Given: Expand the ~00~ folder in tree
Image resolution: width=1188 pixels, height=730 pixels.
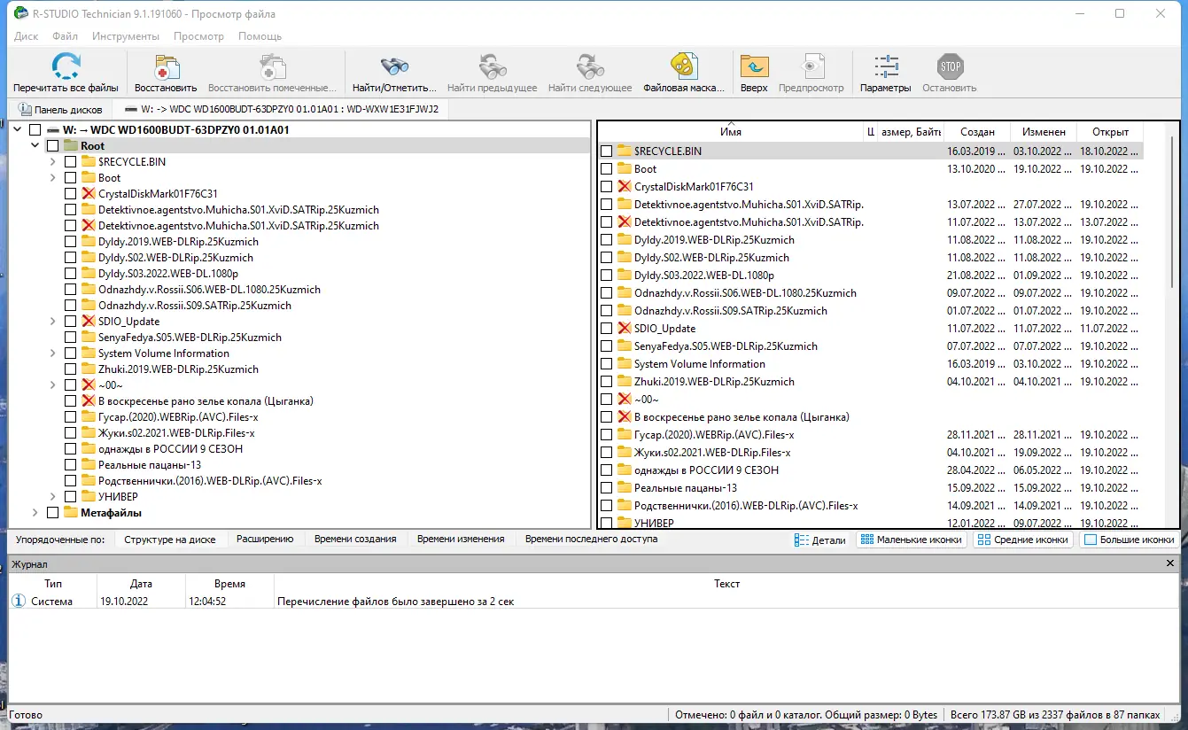Looking at the screenshot, I should tap(53, 385).
